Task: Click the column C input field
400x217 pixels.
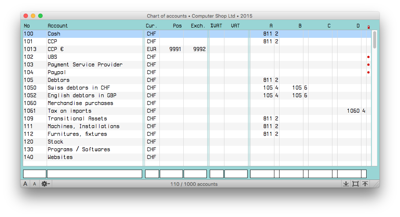Action: 320,174
